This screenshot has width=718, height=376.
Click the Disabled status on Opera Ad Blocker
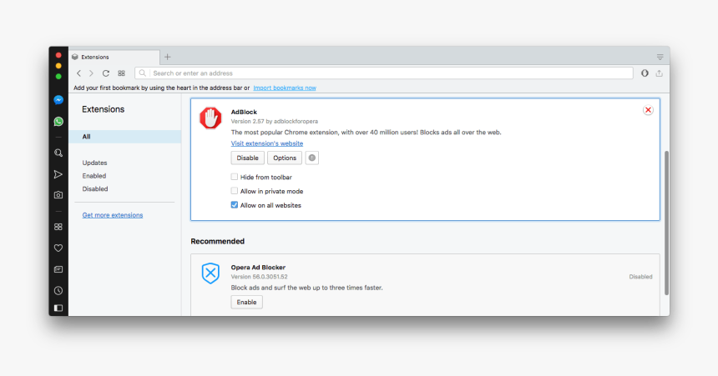[x=640, y=277]
